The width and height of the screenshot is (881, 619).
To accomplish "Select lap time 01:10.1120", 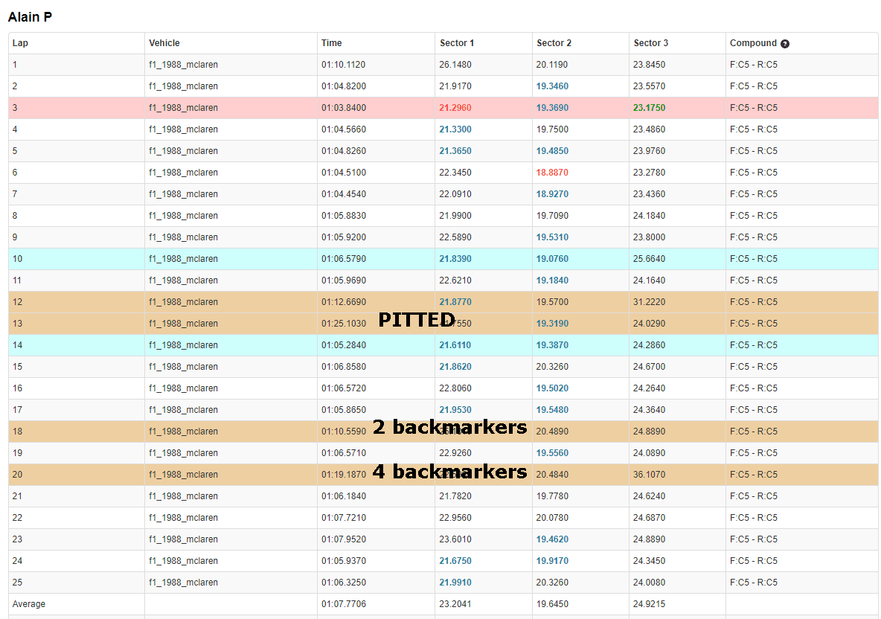I will [343, 65].
